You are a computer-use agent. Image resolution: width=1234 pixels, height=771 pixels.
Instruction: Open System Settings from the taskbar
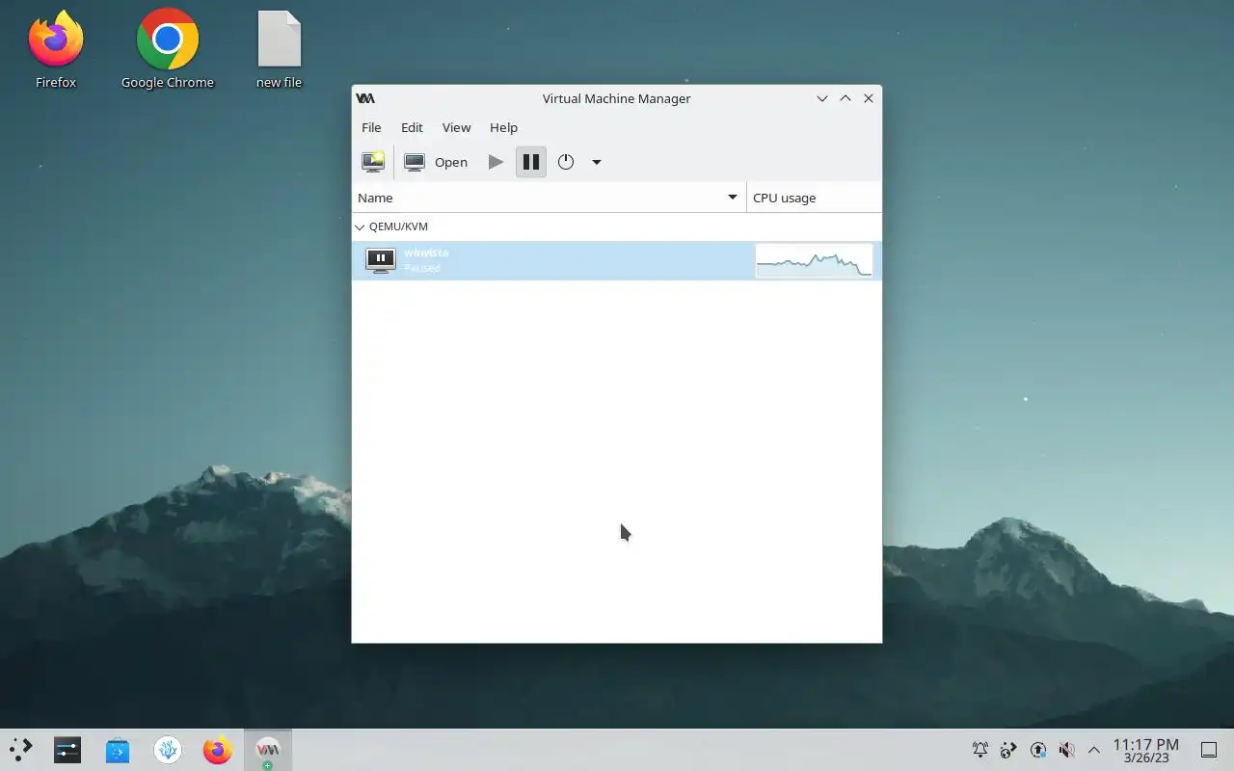coord(67,750)
